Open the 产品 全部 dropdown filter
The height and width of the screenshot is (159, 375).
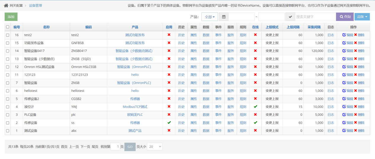coord(210,17)
